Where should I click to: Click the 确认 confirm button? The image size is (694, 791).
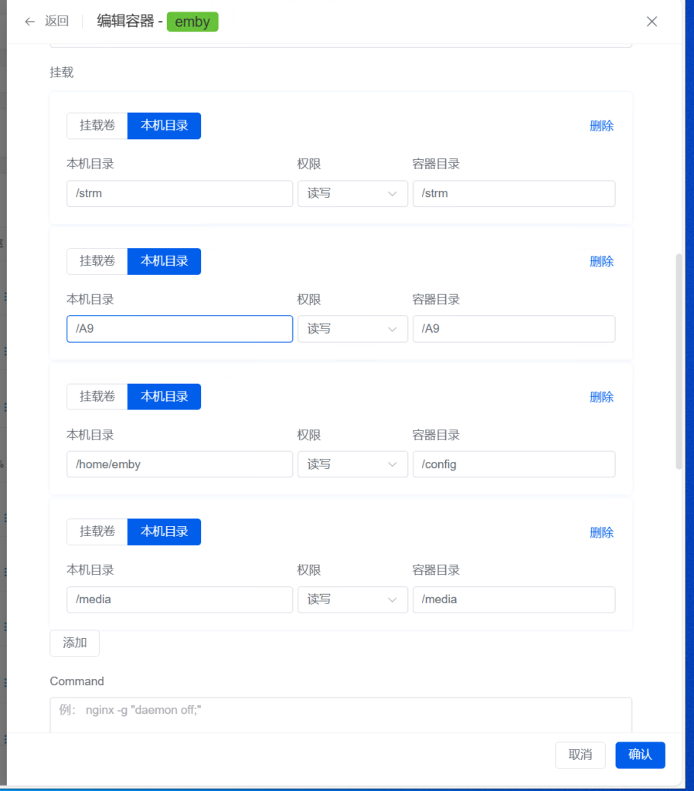[640, 755]
